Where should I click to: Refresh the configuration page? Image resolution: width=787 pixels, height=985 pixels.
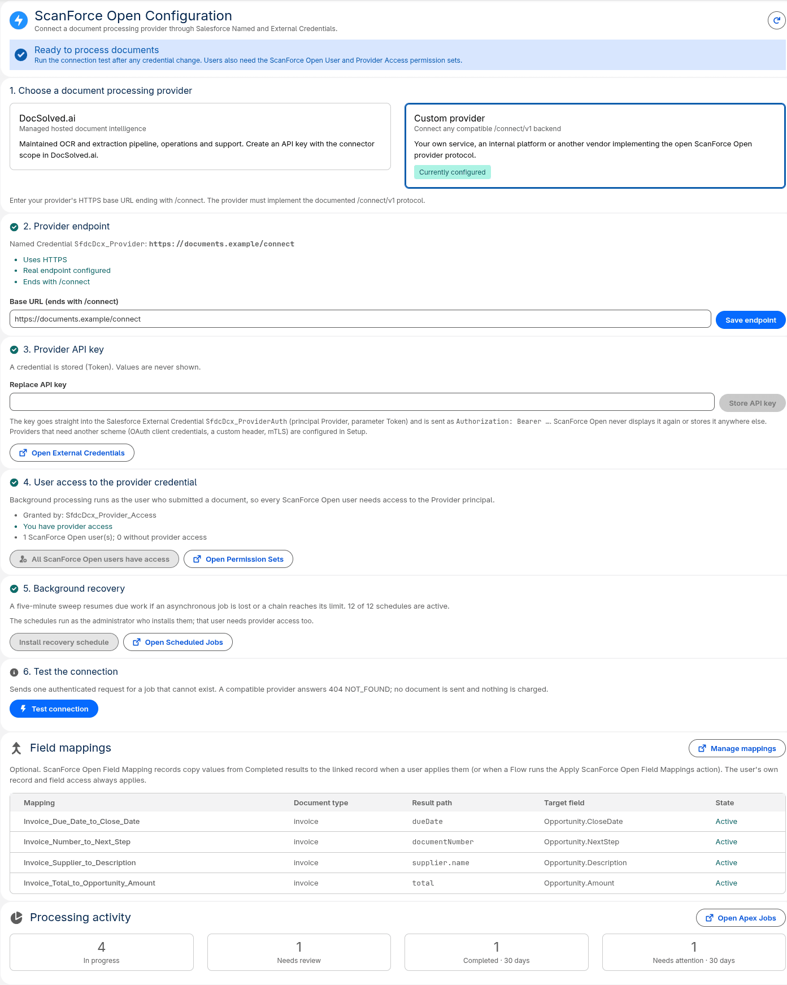click(x=777, y=20)
